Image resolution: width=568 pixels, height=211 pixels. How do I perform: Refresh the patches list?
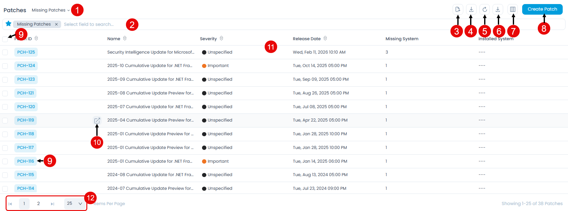click(484, 9)
